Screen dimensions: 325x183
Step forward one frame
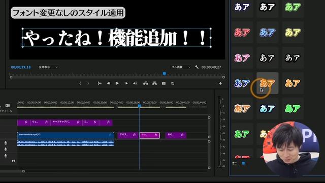pos(126,83)
